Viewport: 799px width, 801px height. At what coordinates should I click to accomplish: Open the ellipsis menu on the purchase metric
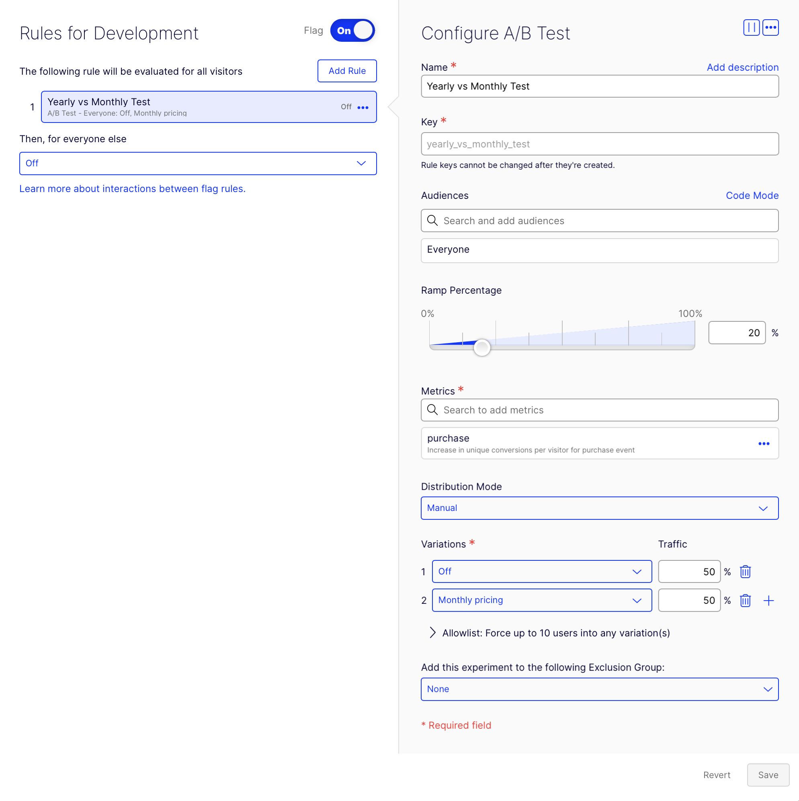tap(764, 443)
